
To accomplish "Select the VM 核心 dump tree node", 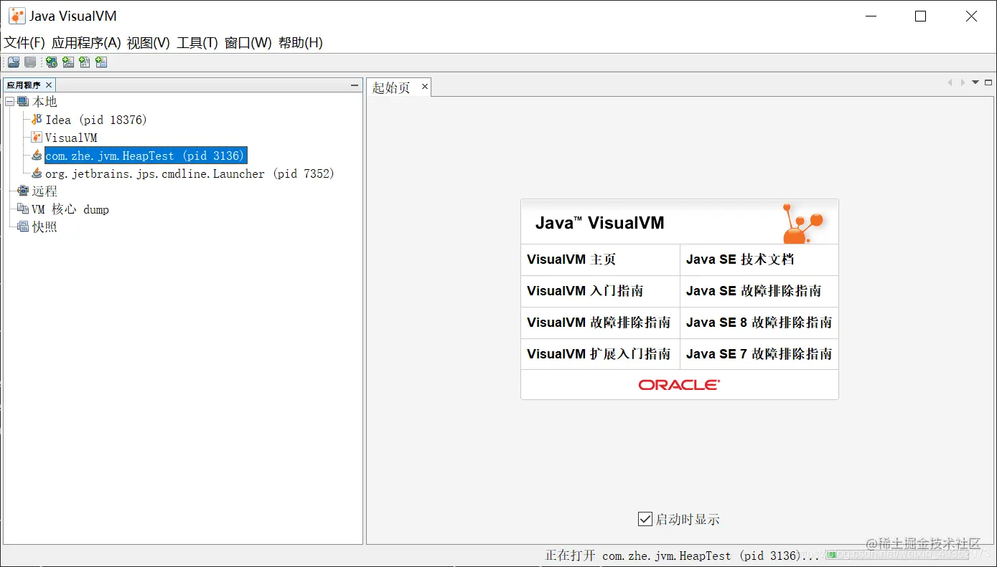I will [x=70, y=209].
